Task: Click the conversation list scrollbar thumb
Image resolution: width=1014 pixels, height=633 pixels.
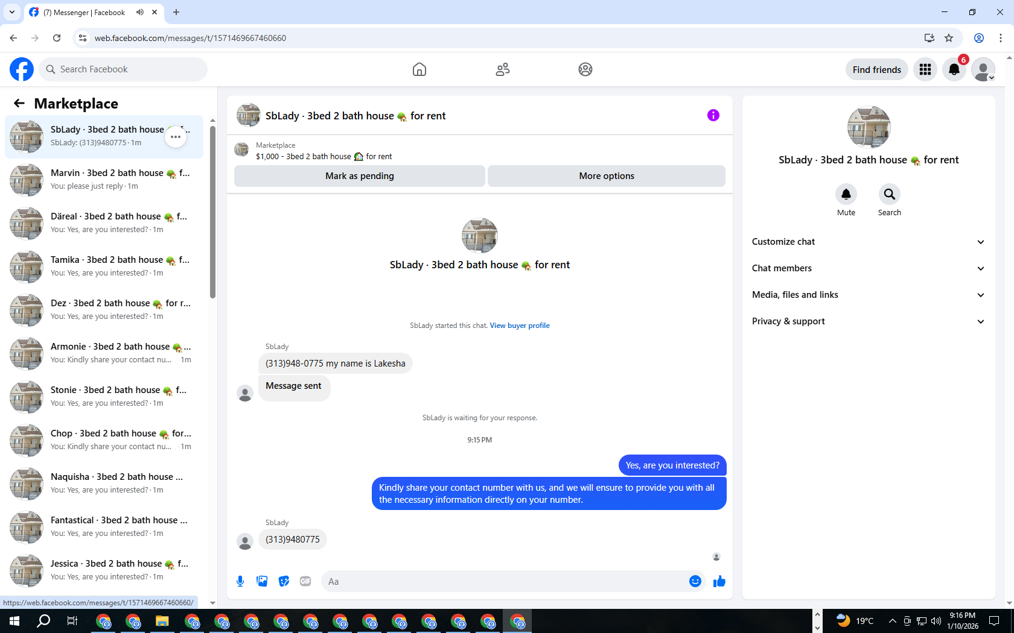Action: pos(212,211)
